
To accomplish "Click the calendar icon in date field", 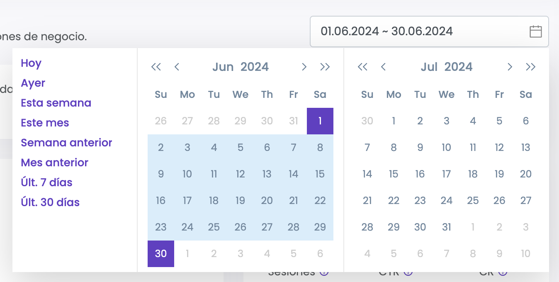I will [536, 32].
